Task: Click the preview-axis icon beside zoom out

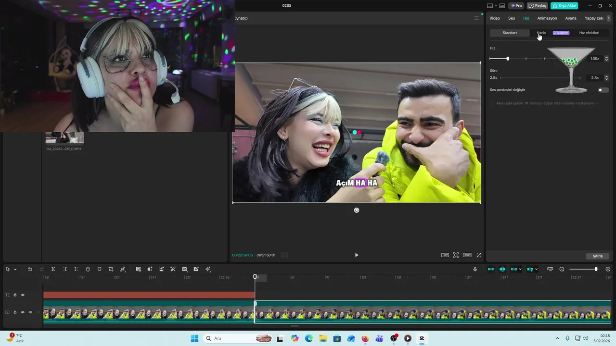Action: click(550, 269)
